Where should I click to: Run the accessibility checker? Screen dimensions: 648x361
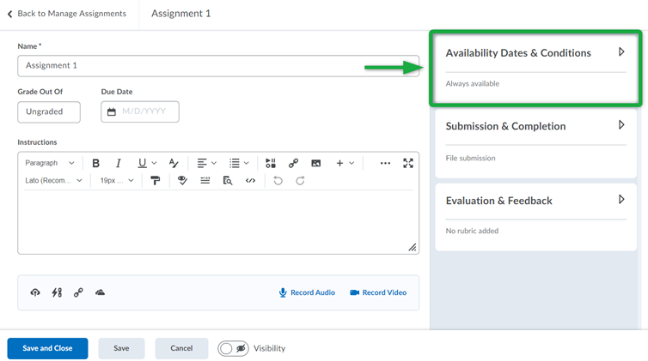182,181
